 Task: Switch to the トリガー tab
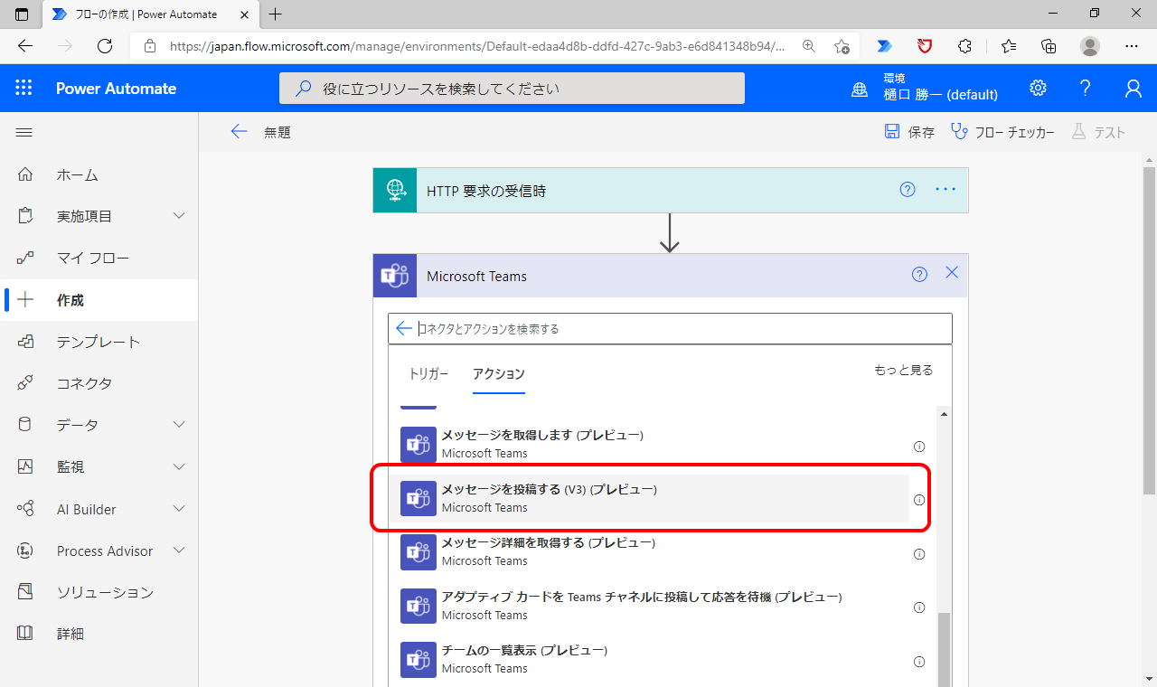point(428,373)
